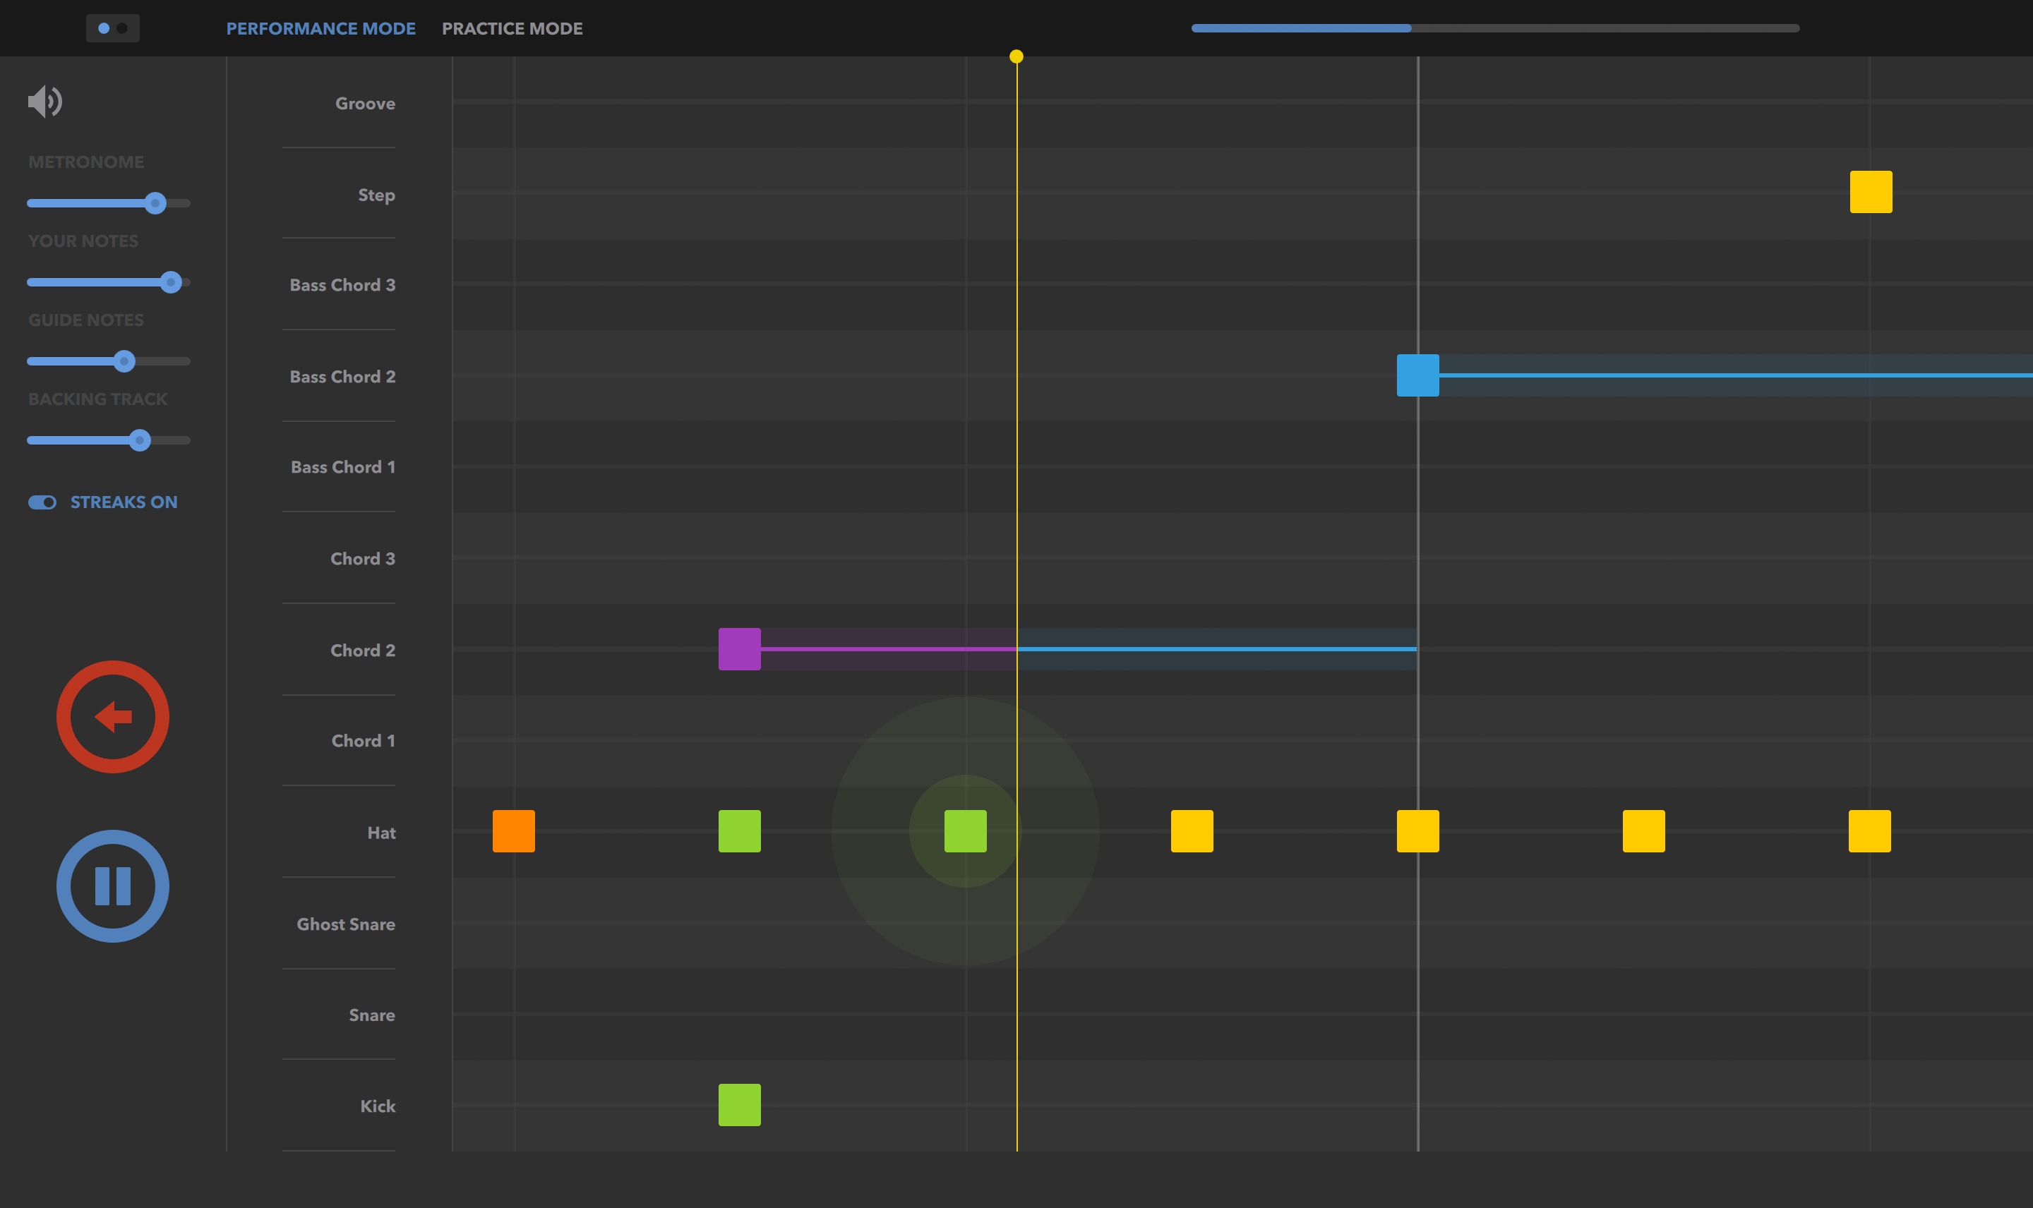Image resolution: width=2033 pixels, height=1208 pixels.
Task: Click the highlighted green Hat note at playhead
Action: 965,831
